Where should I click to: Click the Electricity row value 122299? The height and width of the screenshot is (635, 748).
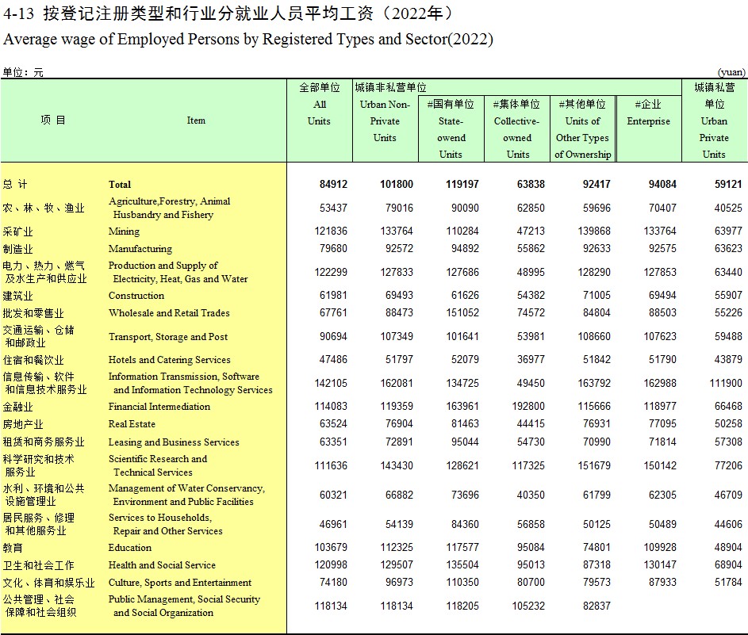tap(331, 272)
